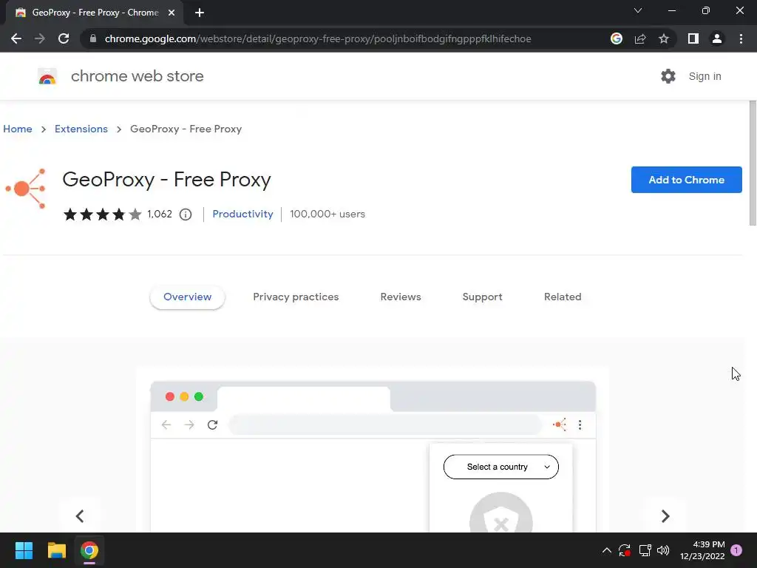Add GeoProxy to Chrome
Image resolution: width=757 pixels, height=568 pixels.
click(686, 180)
